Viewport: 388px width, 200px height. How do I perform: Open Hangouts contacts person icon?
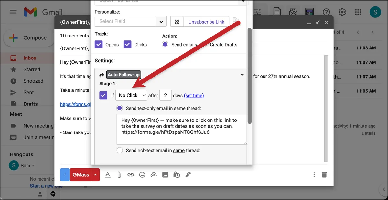40,194
